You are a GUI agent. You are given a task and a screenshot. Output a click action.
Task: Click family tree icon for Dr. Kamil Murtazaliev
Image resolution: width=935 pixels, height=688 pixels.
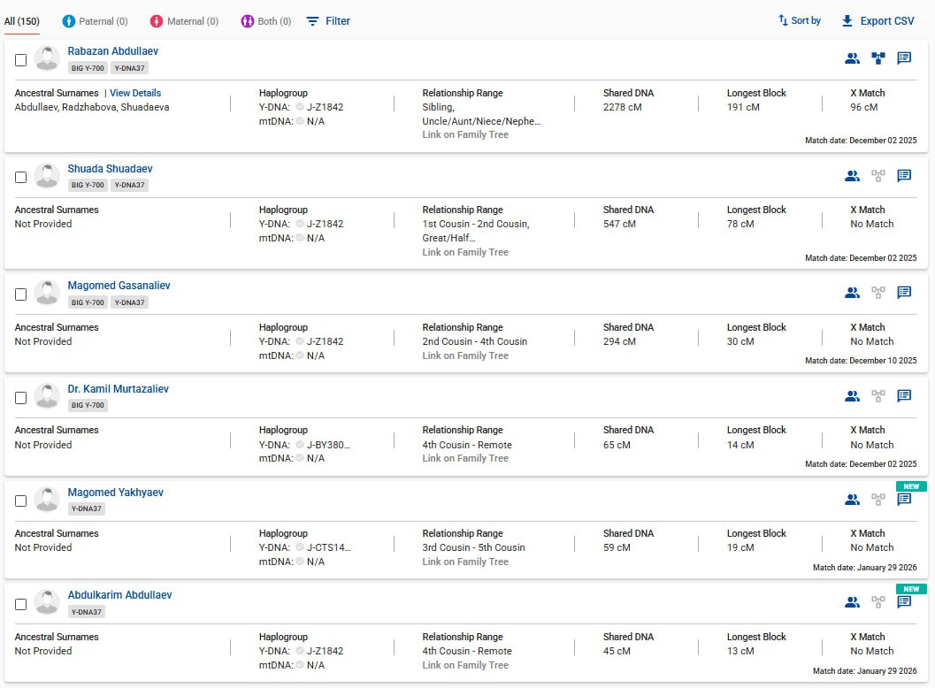[x=878, y=396]
